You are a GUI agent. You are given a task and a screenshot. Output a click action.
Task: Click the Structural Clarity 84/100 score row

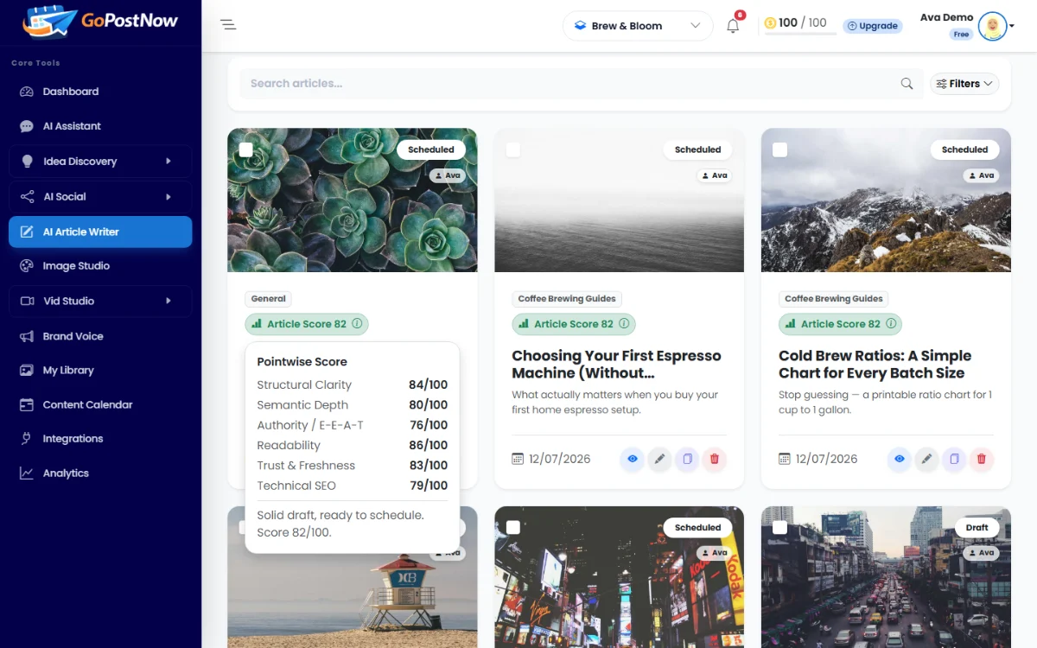point(353,385)
